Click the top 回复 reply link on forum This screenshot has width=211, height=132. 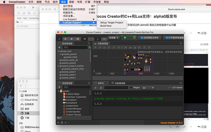(202, 33)
